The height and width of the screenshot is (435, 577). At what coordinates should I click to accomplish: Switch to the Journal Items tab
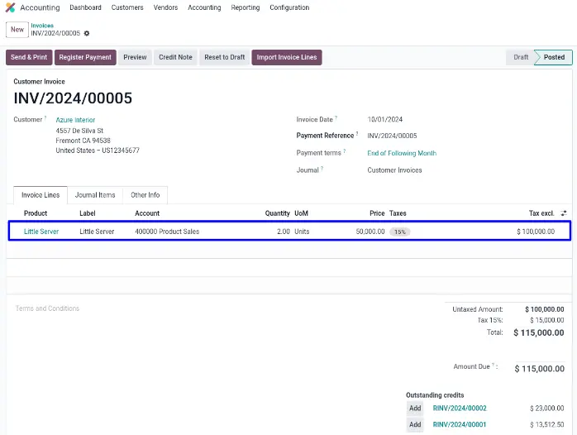[95, 195]
